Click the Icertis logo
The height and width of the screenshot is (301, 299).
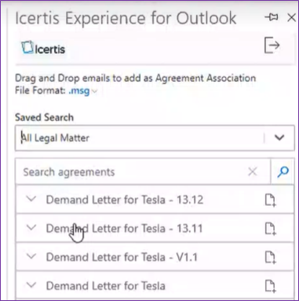(x=43, y=48)
